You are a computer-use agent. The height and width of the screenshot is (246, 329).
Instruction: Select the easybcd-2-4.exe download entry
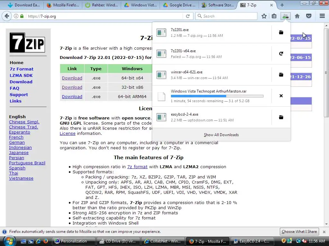click(x=212, y=117)
